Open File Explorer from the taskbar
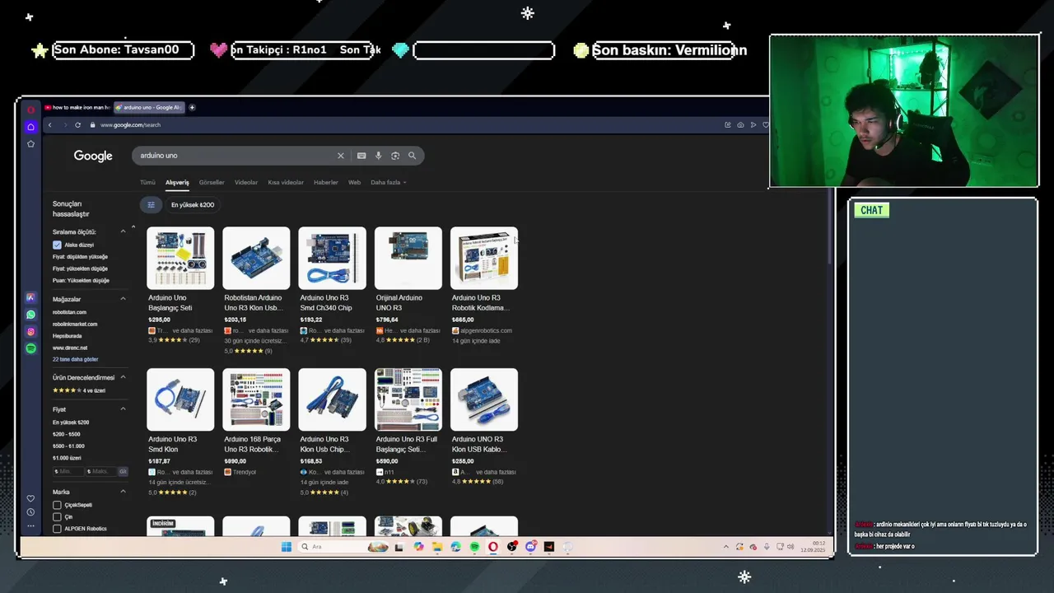The height and width of the screenshot is (593, 1054). click(x=437, y=547)
